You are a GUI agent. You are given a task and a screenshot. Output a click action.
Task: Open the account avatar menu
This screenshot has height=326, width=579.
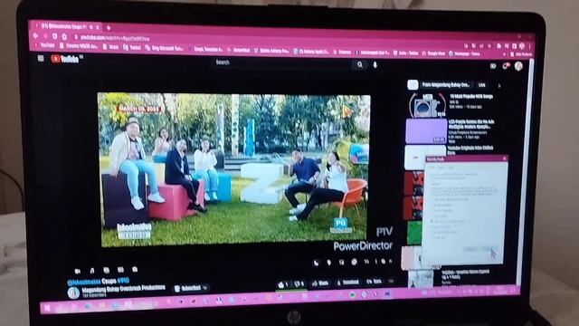coord(518,66)
